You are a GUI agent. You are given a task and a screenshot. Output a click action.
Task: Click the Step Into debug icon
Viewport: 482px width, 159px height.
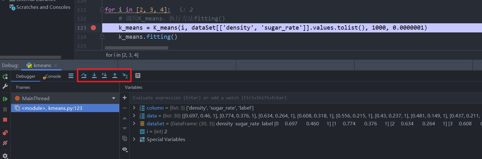point(94,76)
